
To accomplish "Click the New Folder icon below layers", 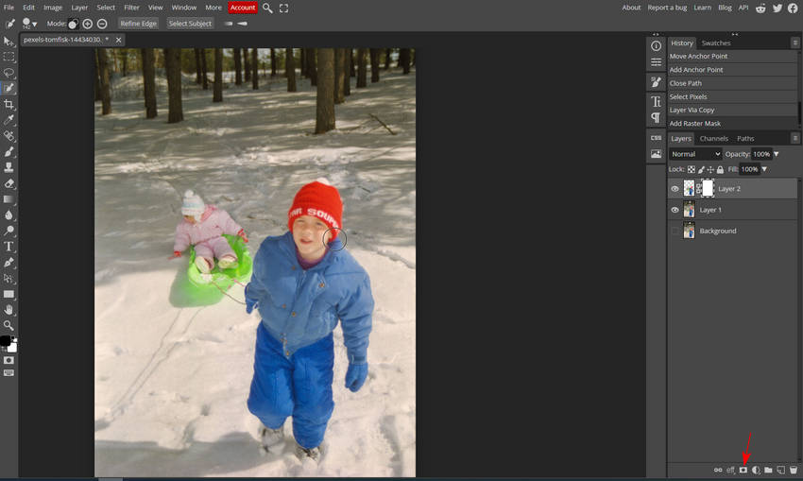I will tap(768, 470).
